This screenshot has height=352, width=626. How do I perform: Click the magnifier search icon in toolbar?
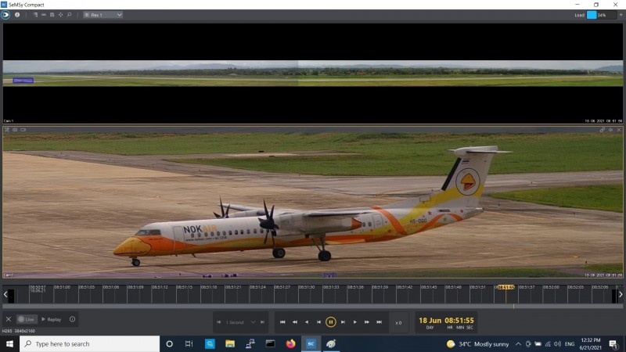(69, 15)
